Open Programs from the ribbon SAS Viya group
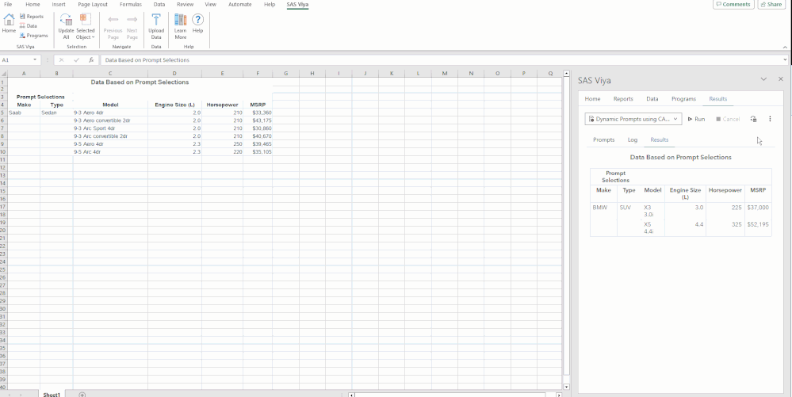The height and width of the screenshot is (397, 792). [34, 36]
